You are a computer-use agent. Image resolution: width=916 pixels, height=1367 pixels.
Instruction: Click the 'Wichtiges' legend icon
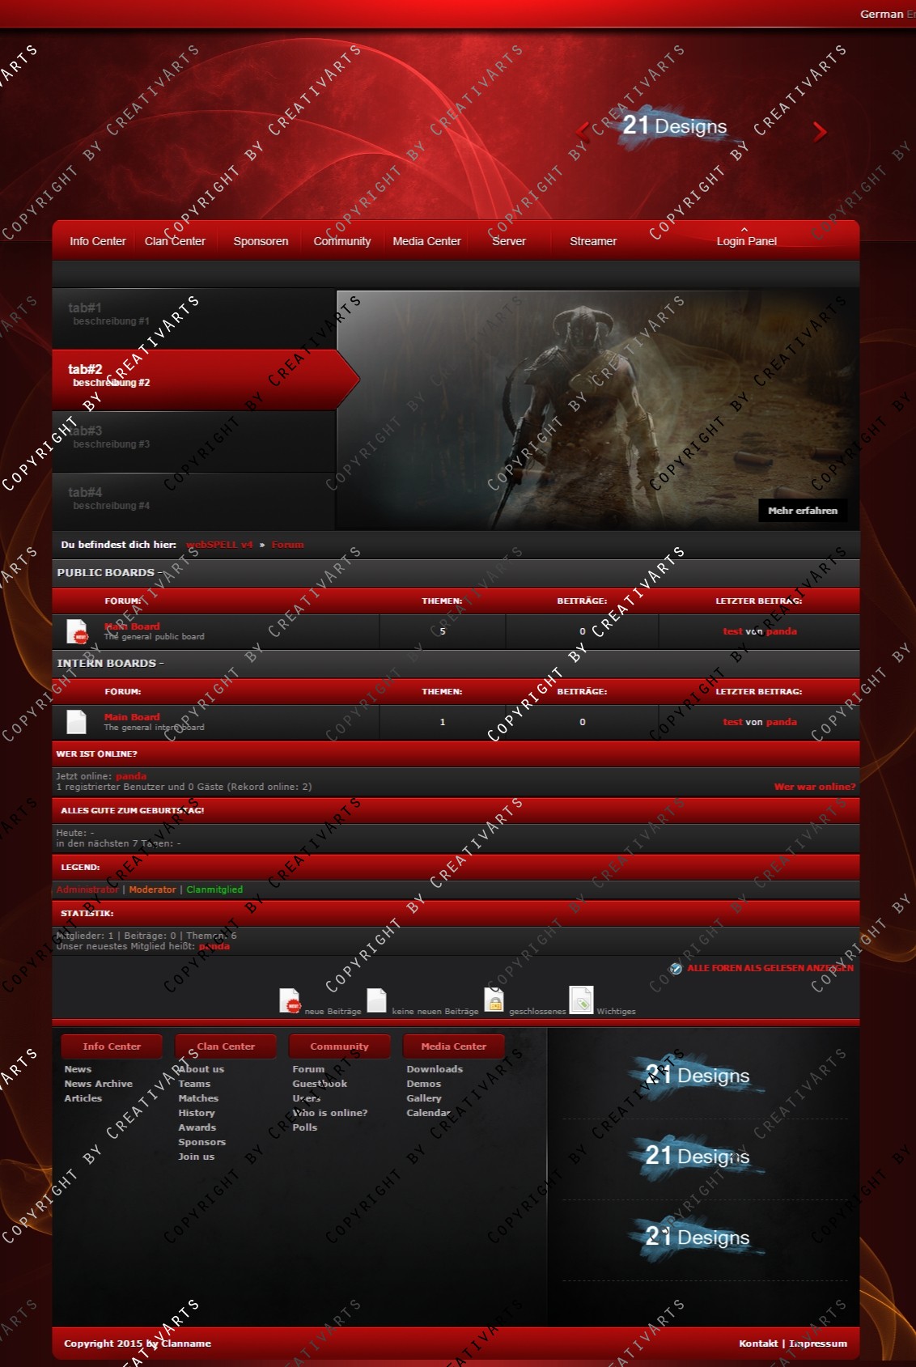pos(581,1000)
